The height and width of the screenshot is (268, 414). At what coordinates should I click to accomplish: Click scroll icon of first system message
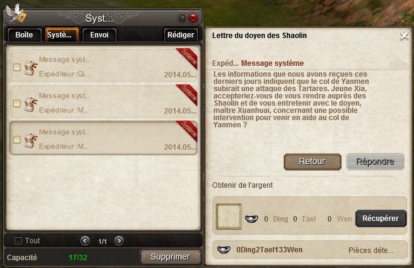31,68
